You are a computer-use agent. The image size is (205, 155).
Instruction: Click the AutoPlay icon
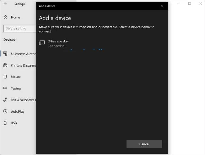coord(5,111)
